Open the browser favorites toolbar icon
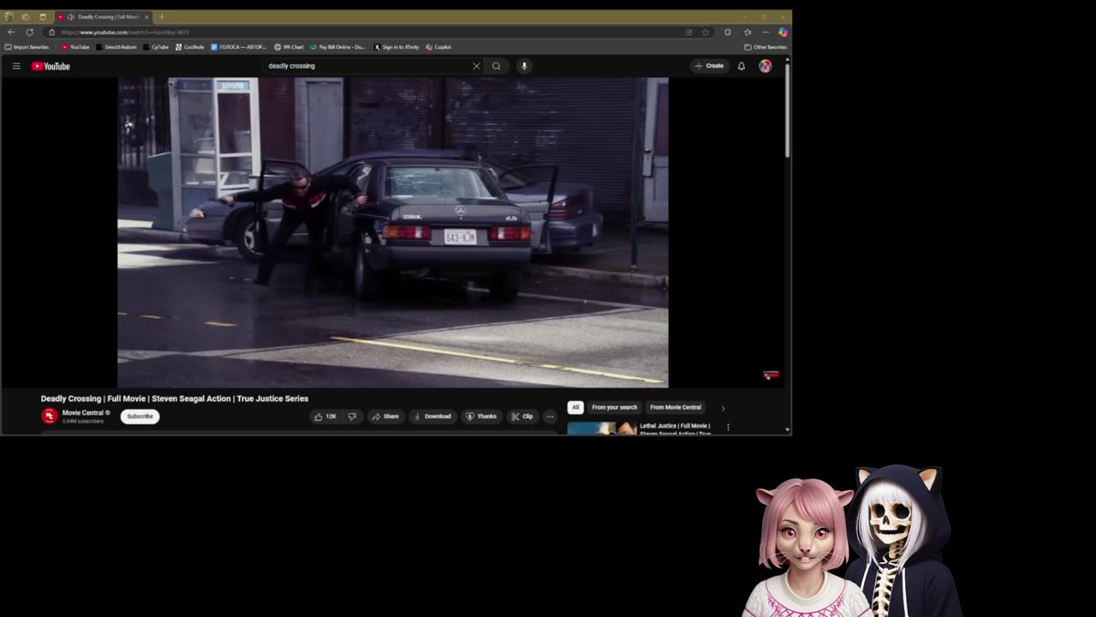This screenshot has width=1096, height=617. pos(748,32)
